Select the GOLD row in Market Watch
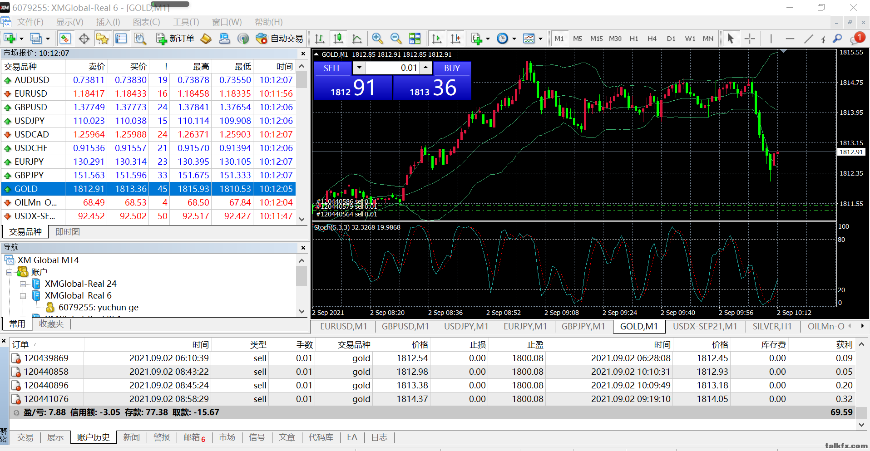The image size is (870, 451). point(148,189)
